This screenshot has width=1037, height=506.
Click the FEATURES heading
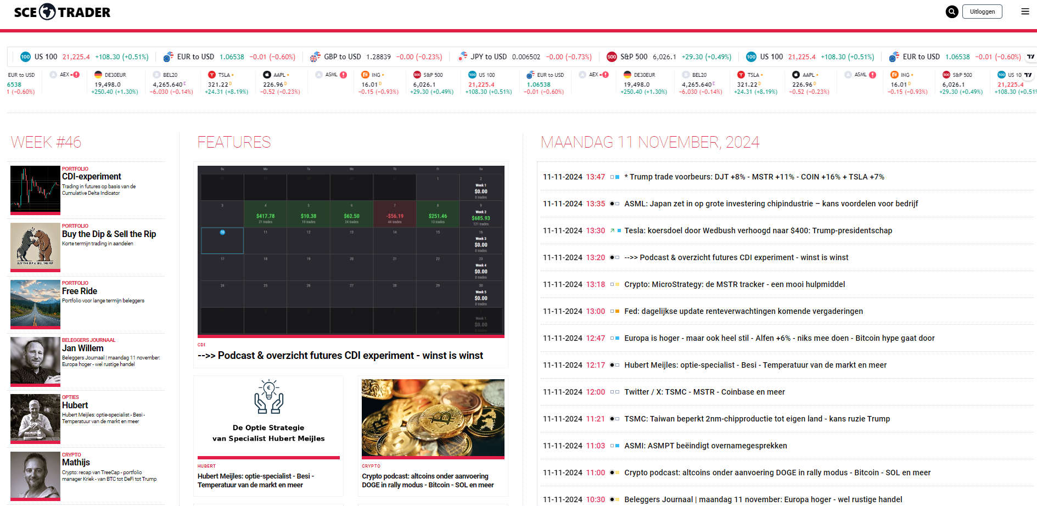point(234,142)
